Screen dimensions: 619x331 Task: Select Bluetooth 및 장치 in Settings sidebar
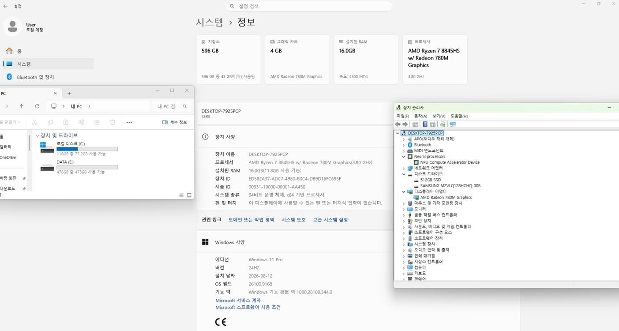point(48,77)
